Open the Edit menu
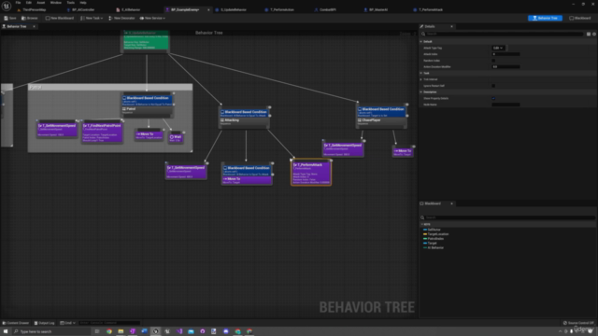The width and height of the screenshot is (598, 336). point(29,3)
